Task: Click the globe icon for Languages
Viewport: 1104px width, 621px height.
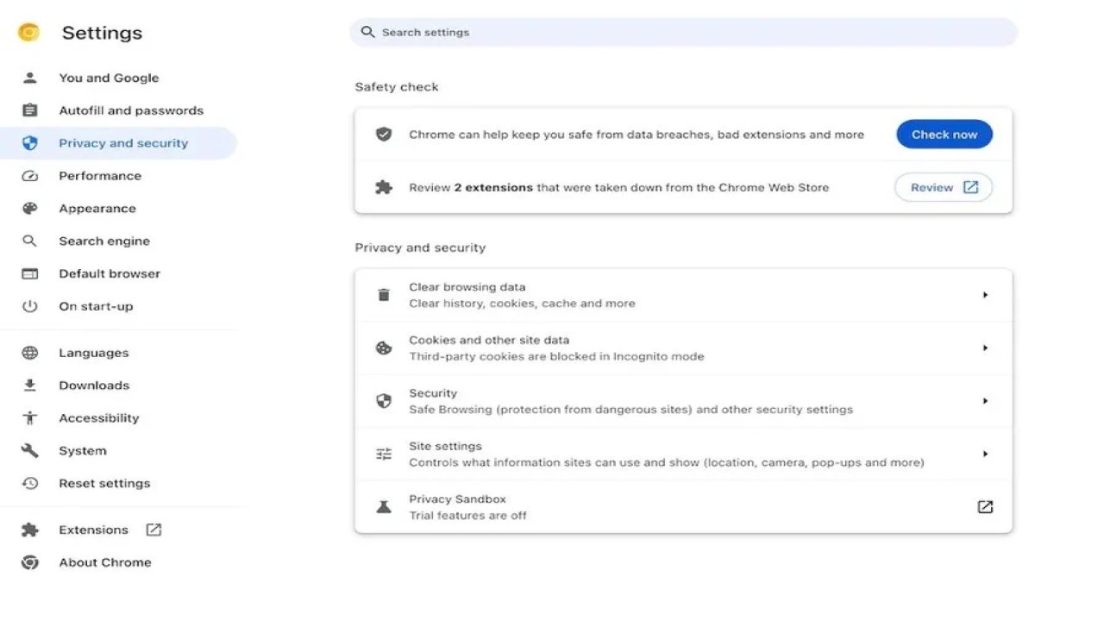Action: pos(30,353)
